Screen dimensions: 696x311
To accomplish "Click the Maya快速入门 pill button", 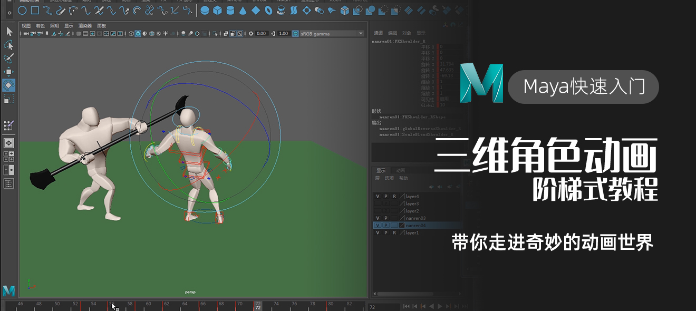I will pyautogui.click(x=584, y=86).
